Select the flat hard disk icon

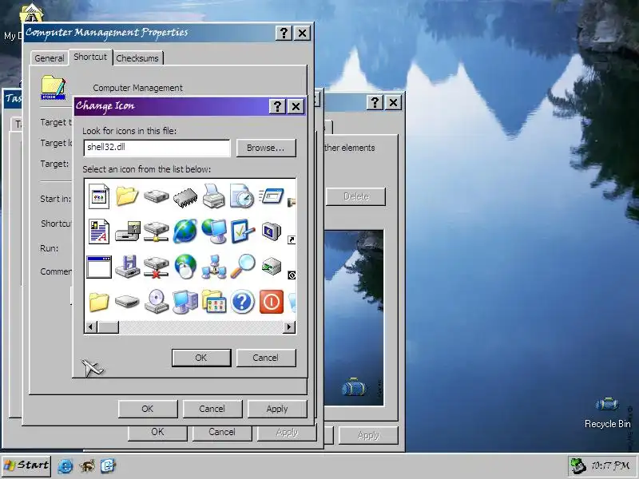127,302
